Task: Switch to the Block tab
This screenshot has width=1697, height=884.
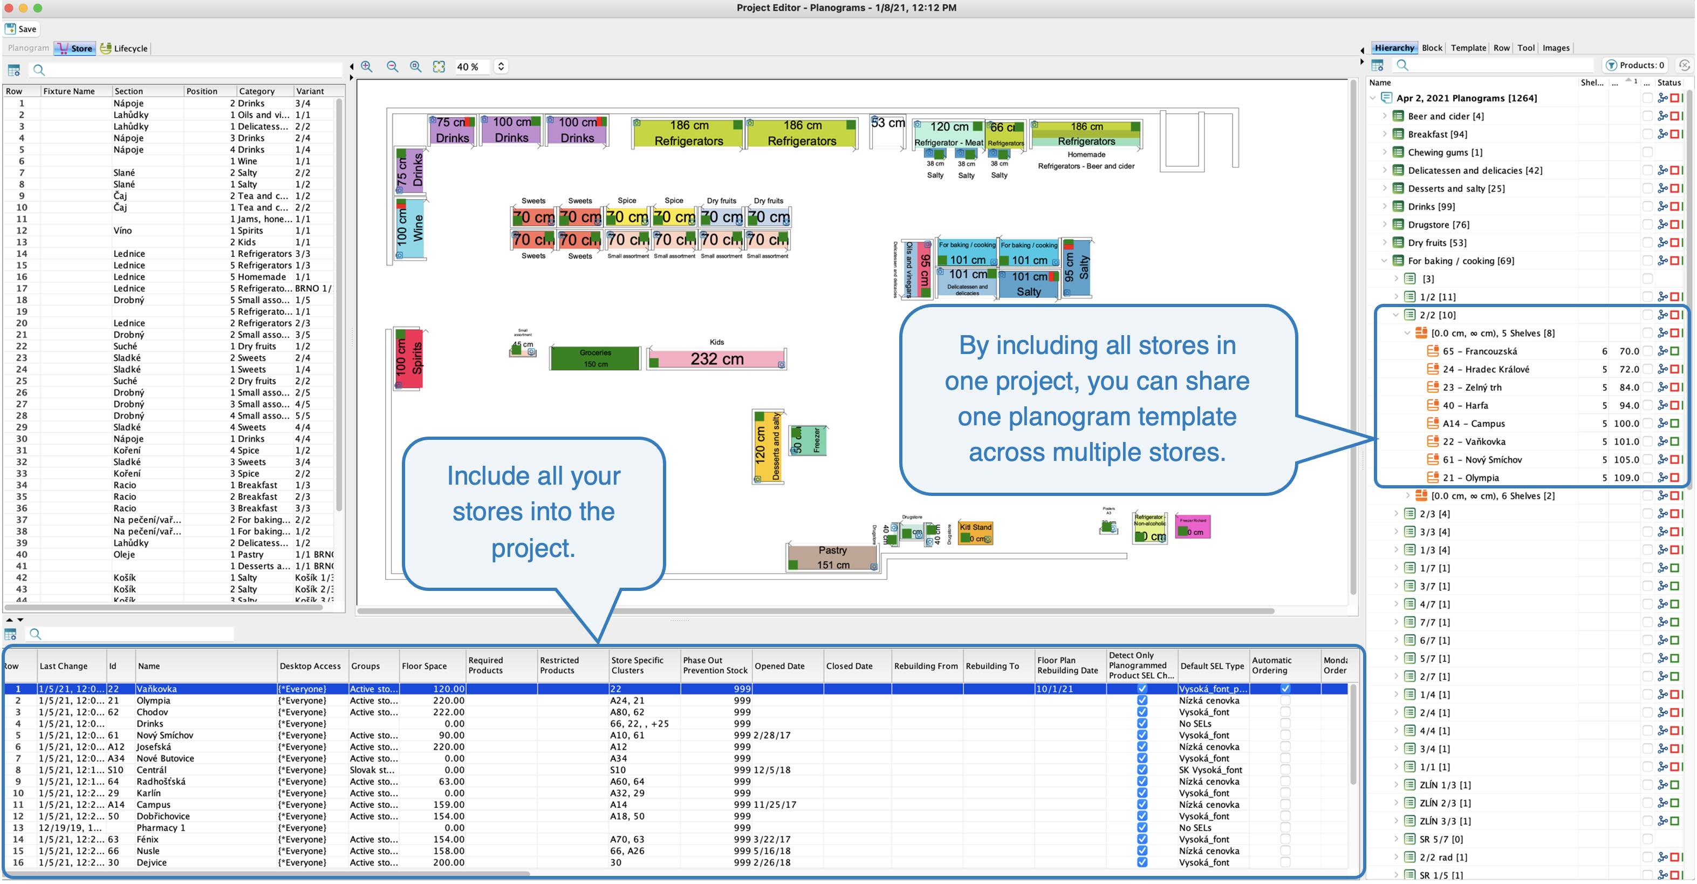Action: (1432, 48)
